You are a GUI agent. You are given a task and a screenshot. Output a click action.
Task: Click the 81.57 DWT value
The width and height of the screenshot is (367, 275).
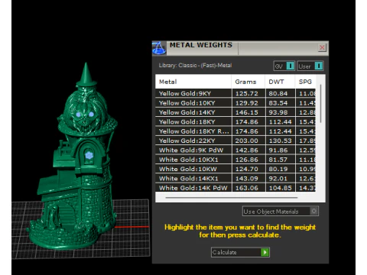point(278,160)
